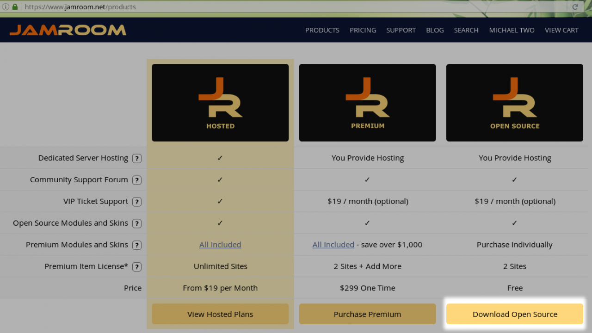
Task: Click help icon beside Dedicated Server Hosting
Action: point(137,158)
